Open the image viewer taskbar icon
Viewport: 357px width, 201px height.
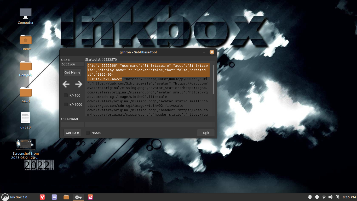pos(90,197)
